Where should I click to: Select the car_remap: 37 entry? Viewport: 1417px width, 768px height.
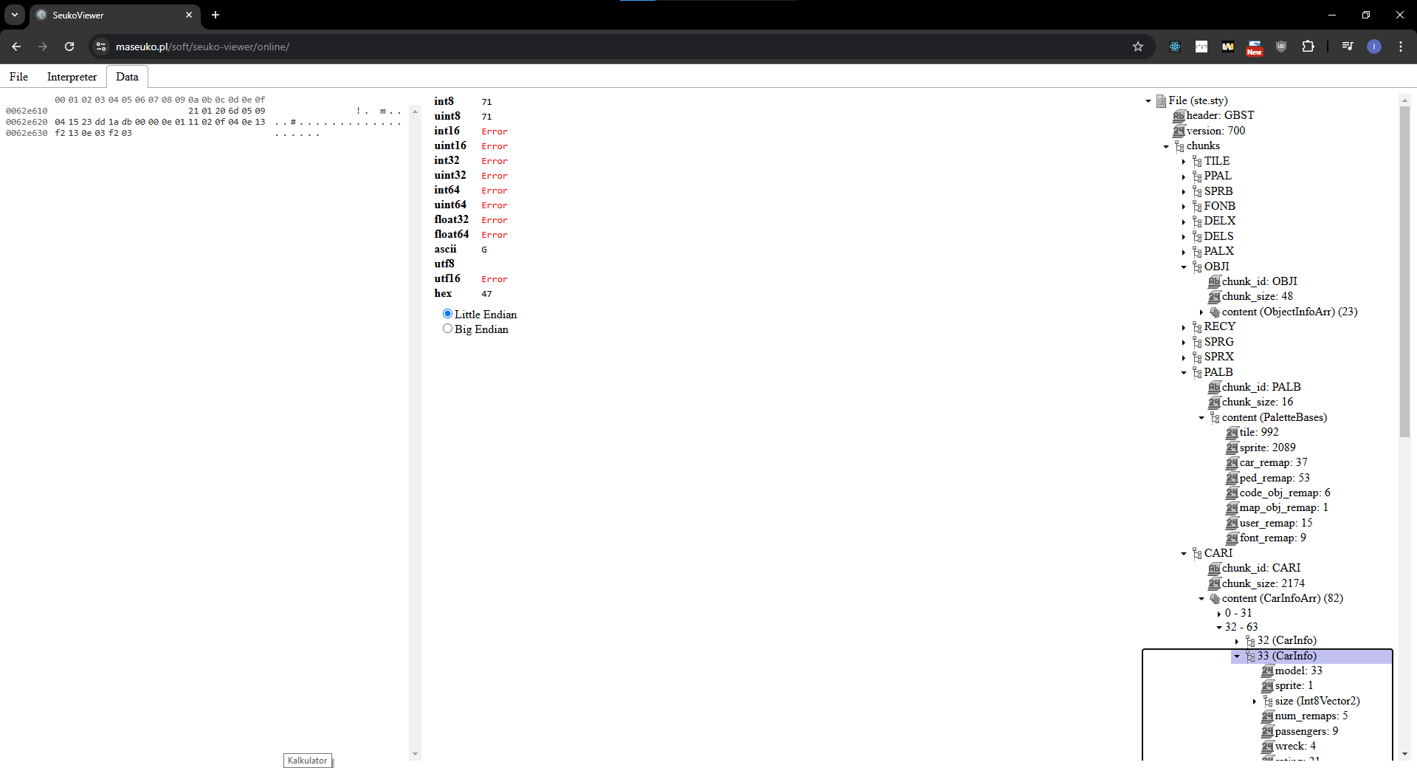[x=1273, y=462]
